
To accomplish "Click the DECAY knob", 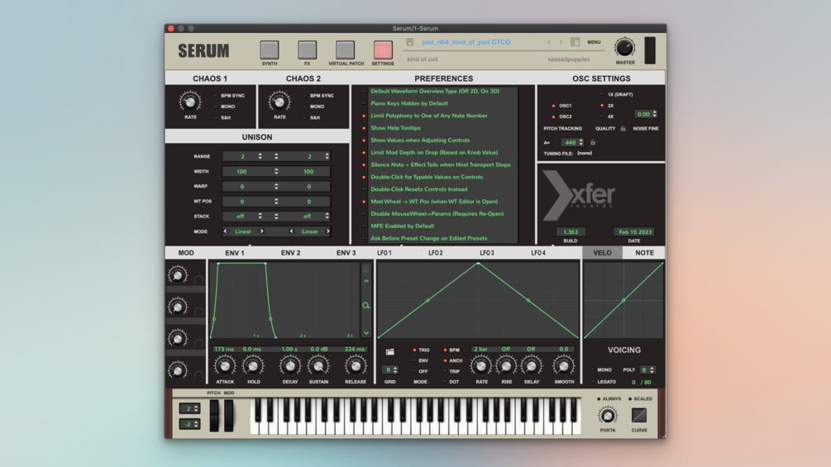I will tap(290, 366).
